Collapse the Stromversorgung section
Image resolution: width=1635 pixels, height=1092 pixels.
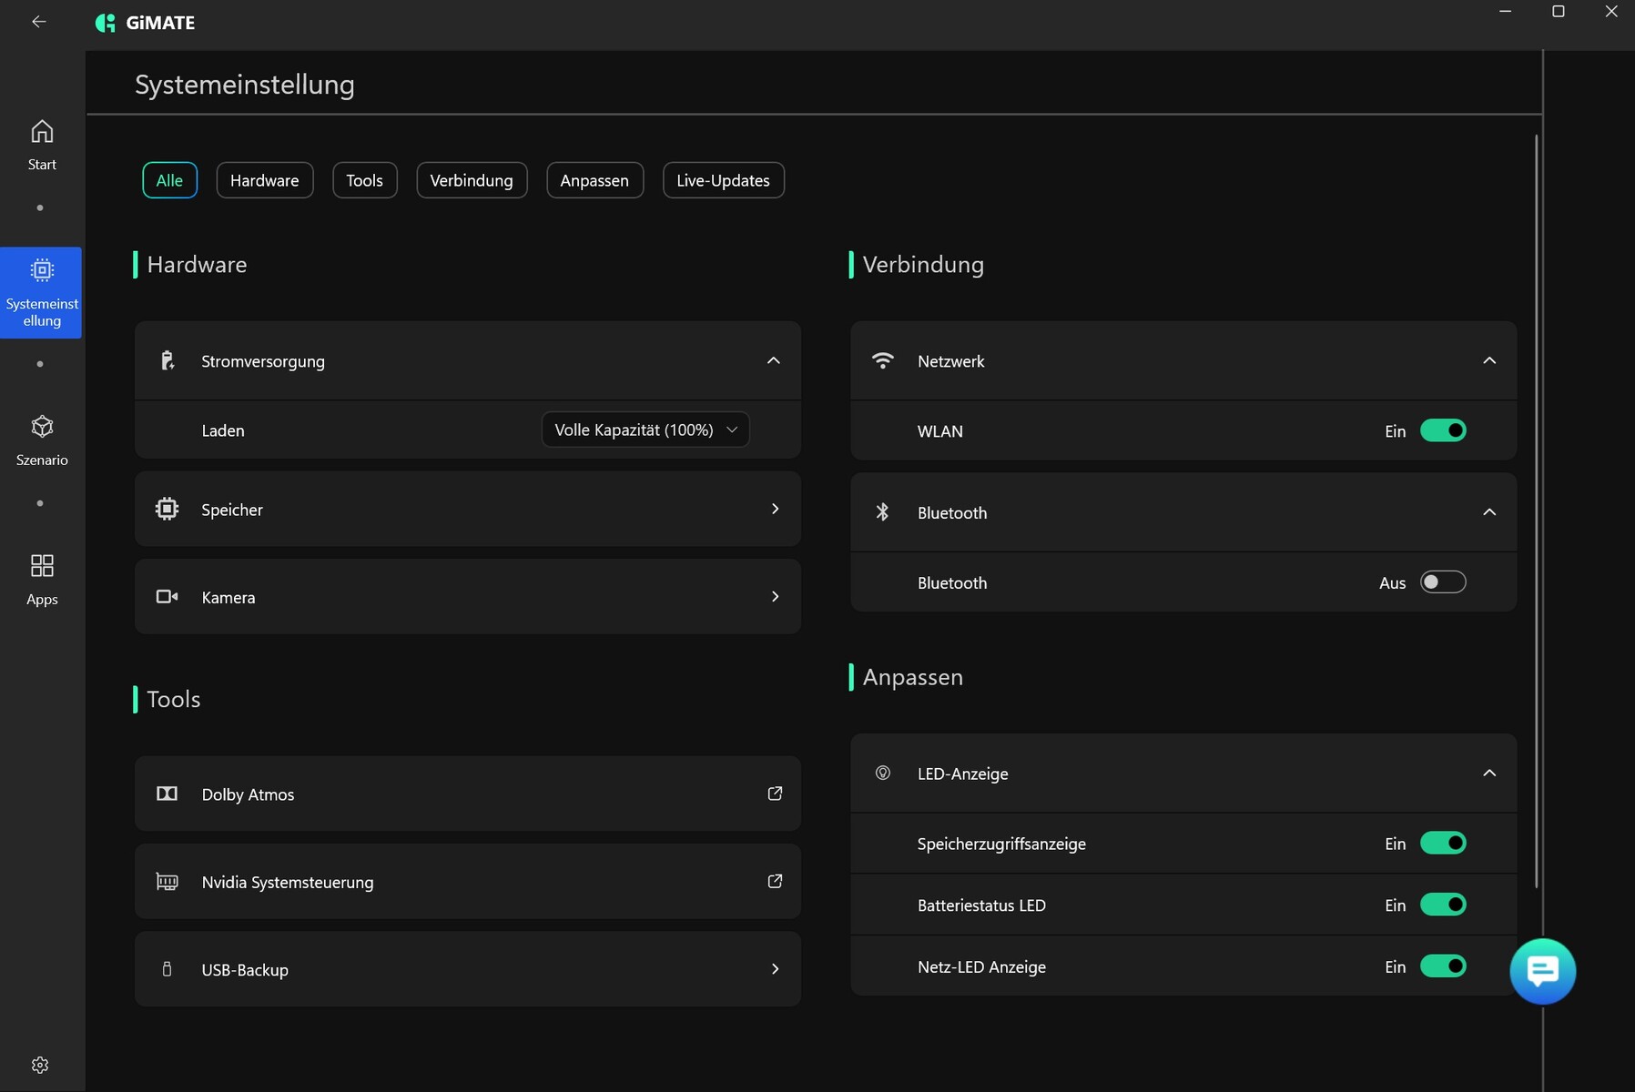point(773,360)
